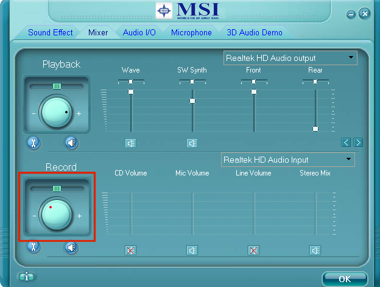The height and width of the screenshot is (287, 380).
Task: Toggle CD Volume recording mute button
Action: pyautogui.click(x=130, y=250)
